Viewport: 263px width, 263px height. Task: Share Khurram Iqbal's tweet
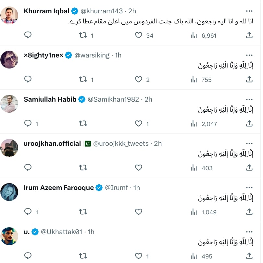(x=249, y=35)
